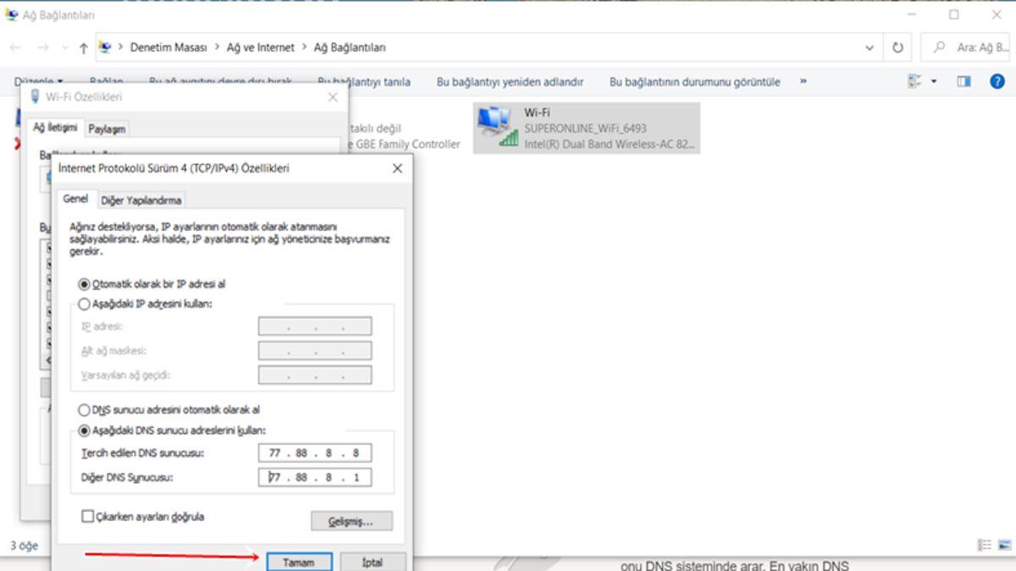
Task: Expand the address bar history dropdown
Action: tap(870, 48)
